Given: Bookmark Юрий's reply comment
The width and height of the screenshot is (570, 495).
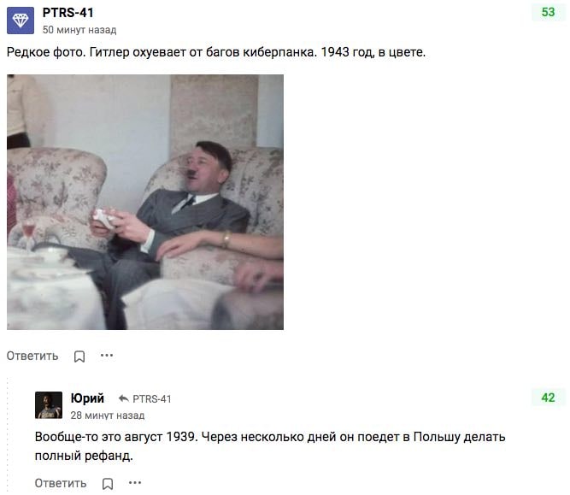Looking at the screenshot, I should tap(107, 484).
